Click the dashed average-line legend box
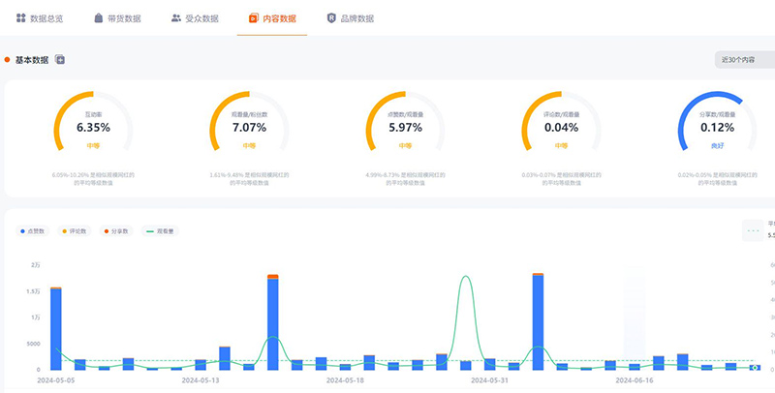The width and height of the screenshot is (775, 393). [x=753, y=230]
